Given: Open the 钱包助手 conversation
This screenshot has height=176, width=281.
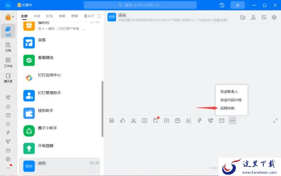Looking at the screenshot, I should click(x=59, y=113).
